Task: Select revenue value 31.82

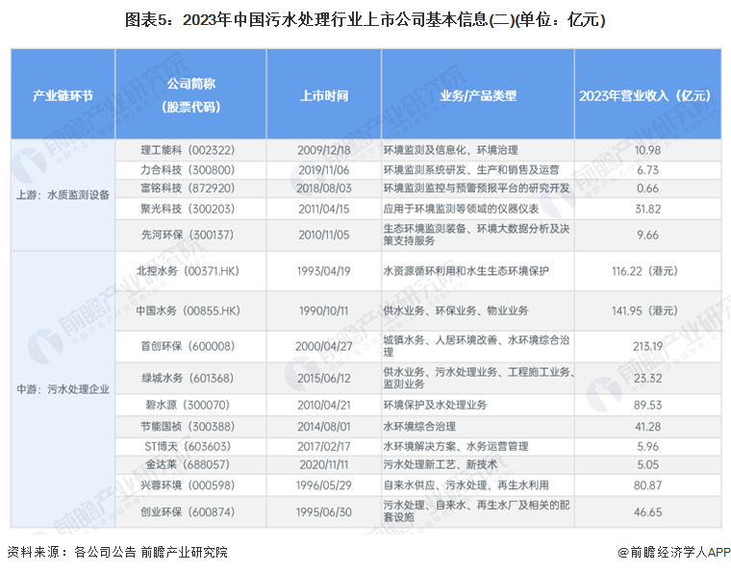Action: 647,209
